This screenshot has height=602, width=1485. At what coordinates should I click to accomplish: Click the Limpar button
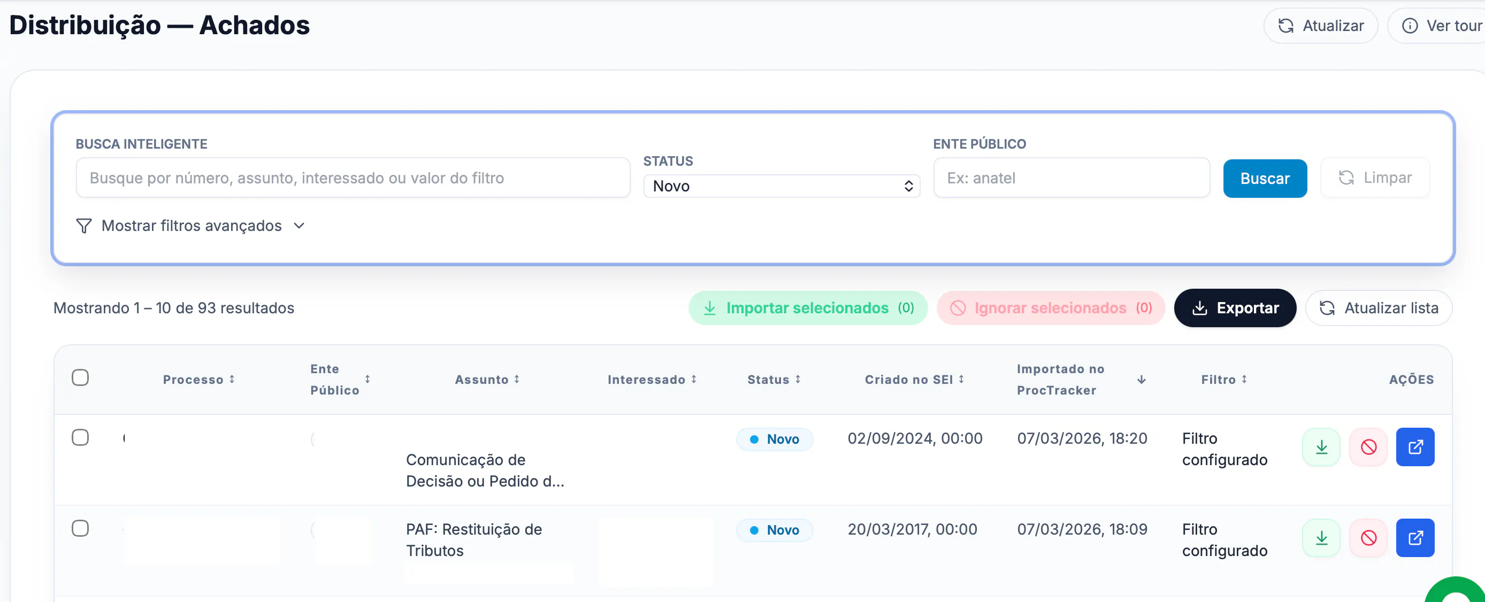coord(1375,178)
